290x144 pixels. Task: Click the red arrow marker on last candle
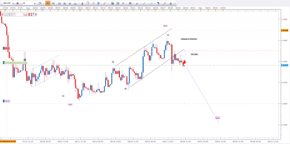(185, 62)
